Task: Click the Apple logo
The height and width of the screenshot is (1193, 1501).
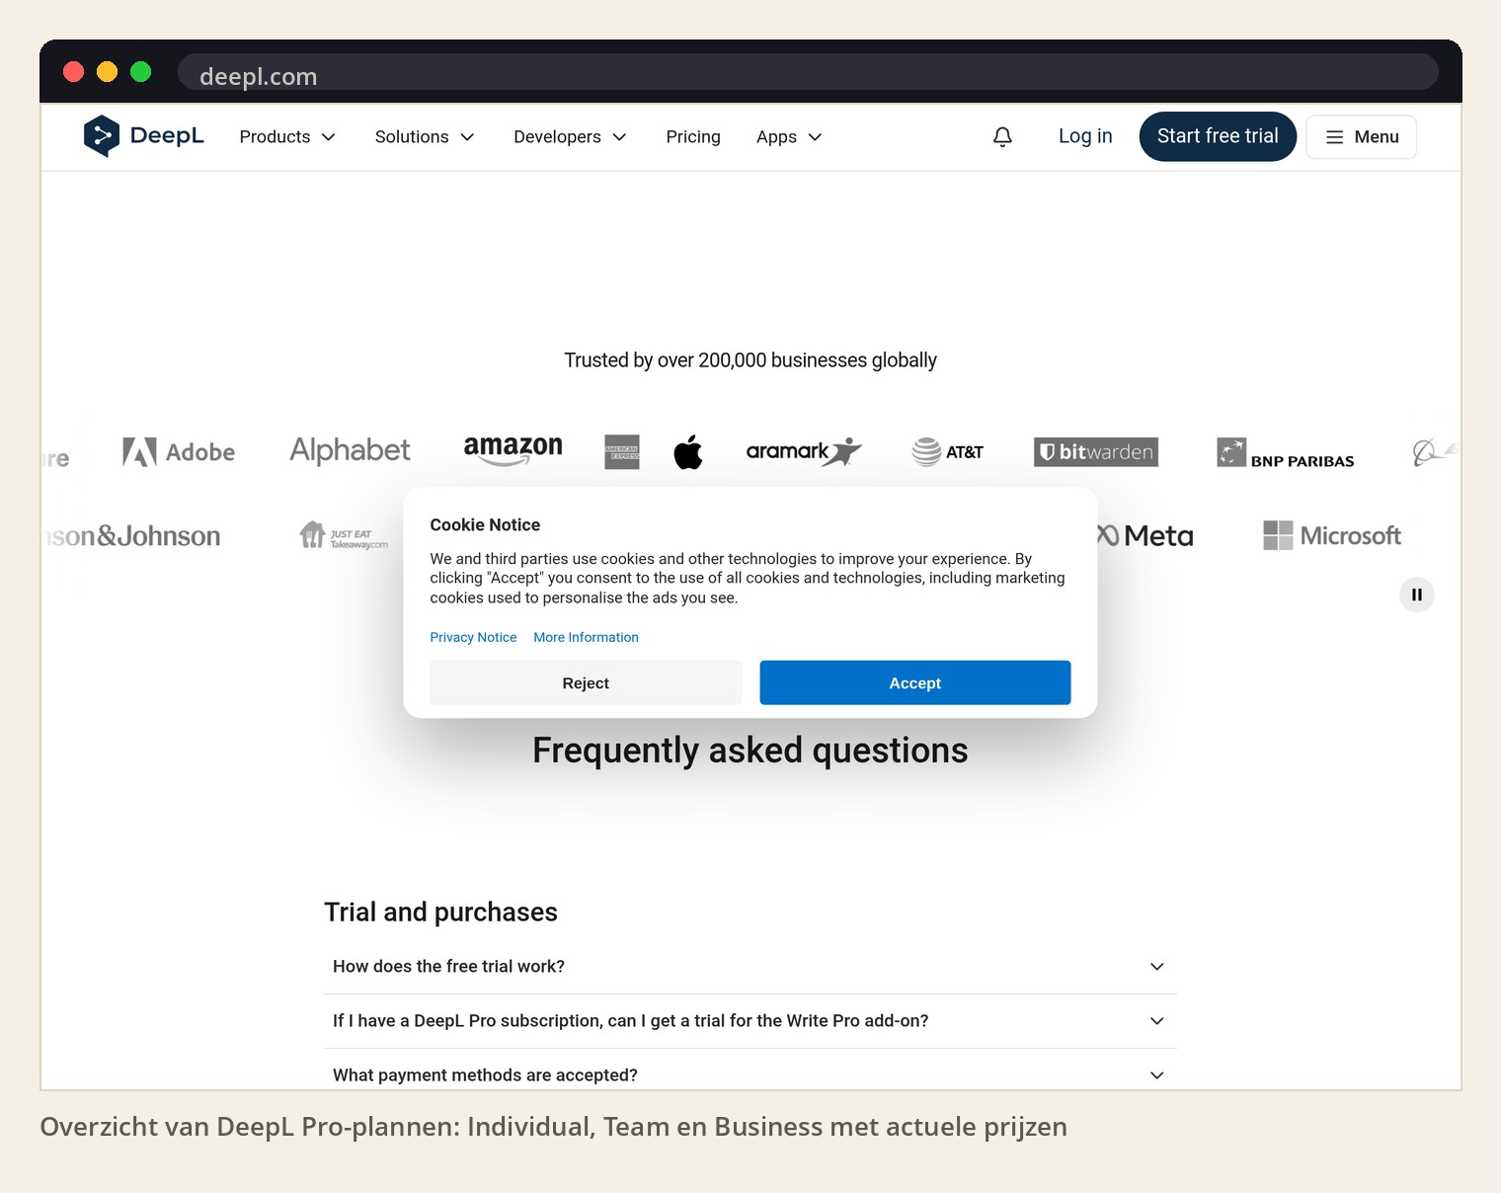Action: [x=688, y=451]
